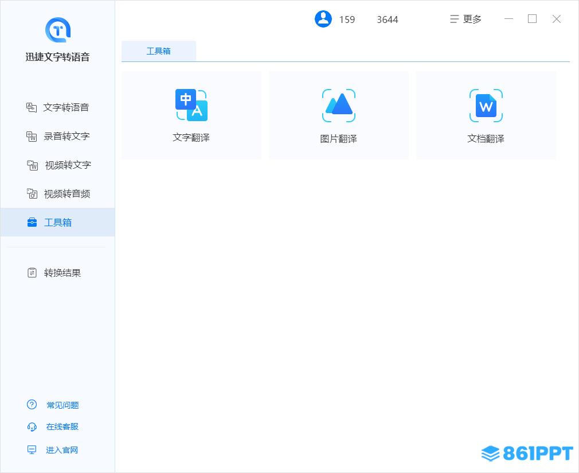Viewport: 579px width, 473px height.
Task: Click the 在线客服 headset icon
Action: point(32,427)
